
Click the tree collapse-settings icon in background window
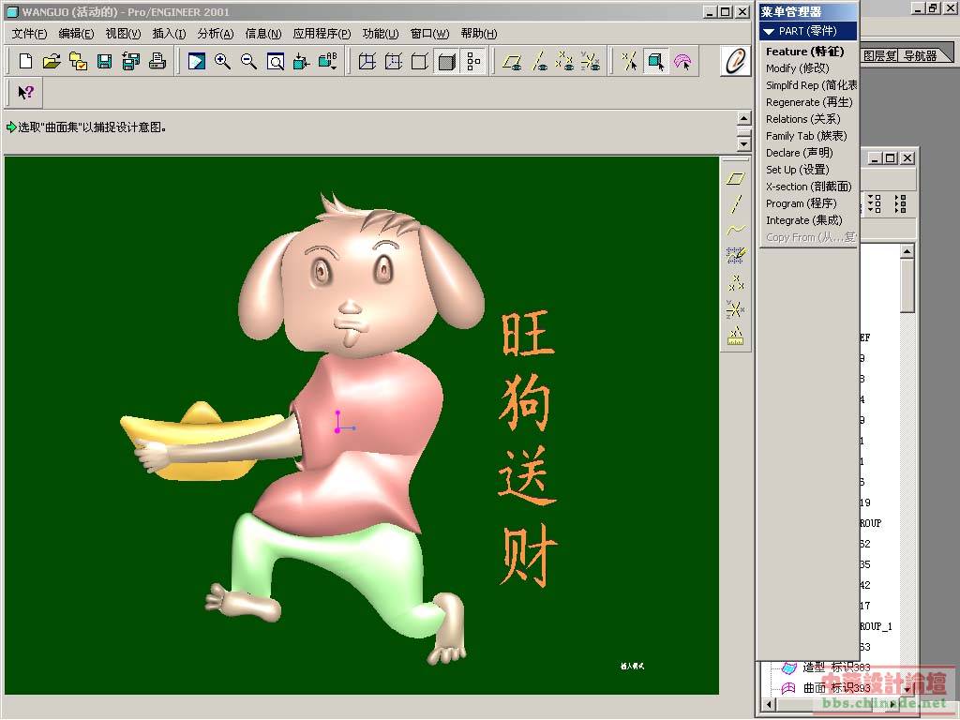pos(900,203)
